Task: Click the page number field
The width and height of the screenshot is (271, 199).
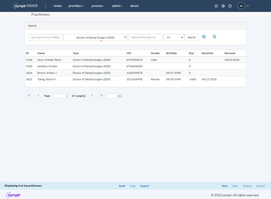Action: (x=61, y=96)
